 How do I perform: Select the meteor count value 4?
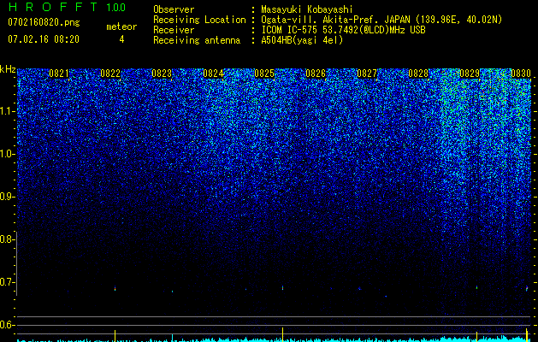coord(121,39)
